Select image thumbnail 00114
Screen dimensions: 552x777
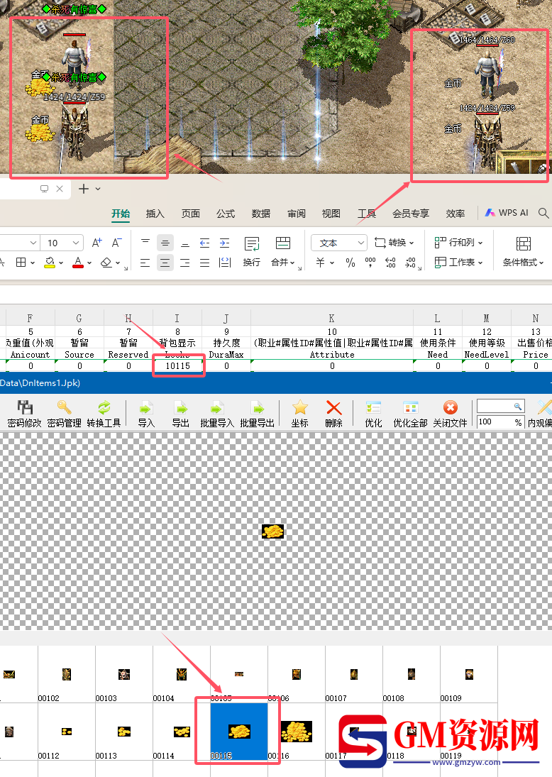click(x=182, y=732)
